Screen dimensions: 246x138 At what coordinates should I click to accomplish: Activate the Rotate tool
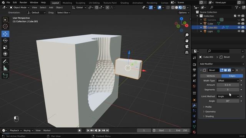(5, 41)
